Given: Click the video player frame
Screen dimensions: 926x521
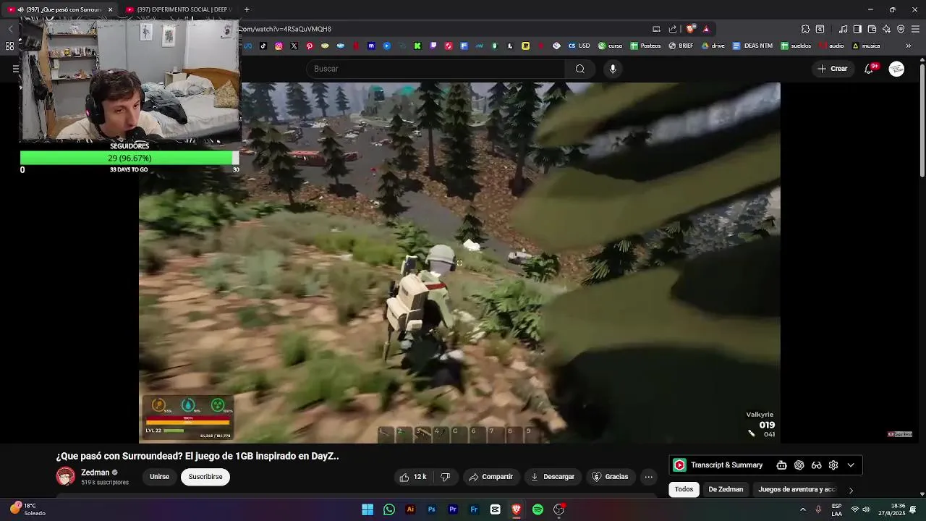Looking at the screenshot, I should pyautogui.click(x=459, y=263).
